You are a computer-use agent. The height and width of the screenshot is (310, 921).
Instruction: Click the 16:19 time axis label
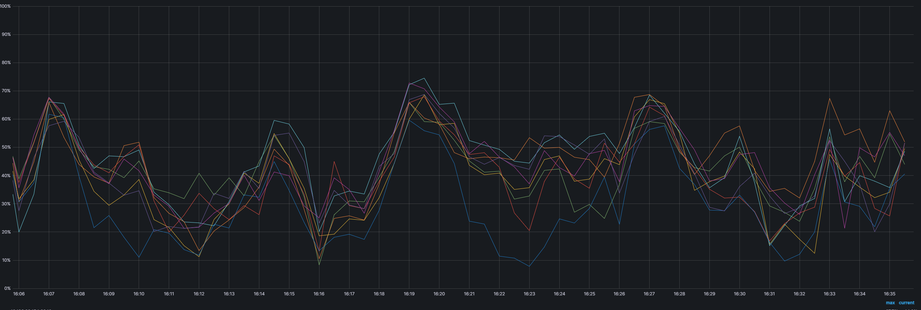[x=409, y=294]
